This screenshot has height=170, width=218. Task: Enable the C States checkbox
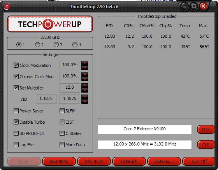point(62,133)
